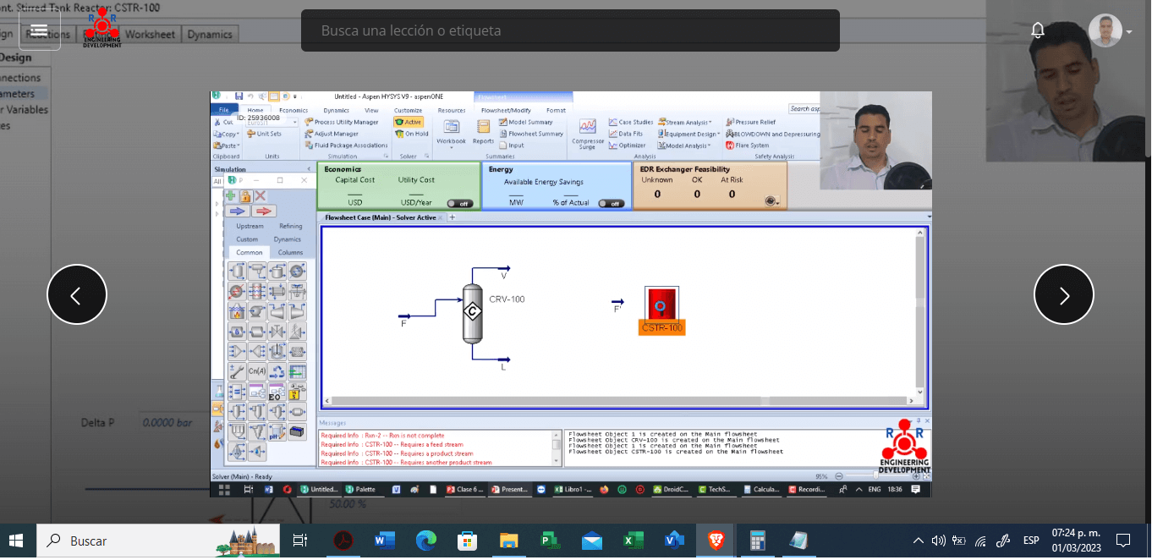
Task: Toggle the Economics panel off switch
Action: click(x=460, y=203)
